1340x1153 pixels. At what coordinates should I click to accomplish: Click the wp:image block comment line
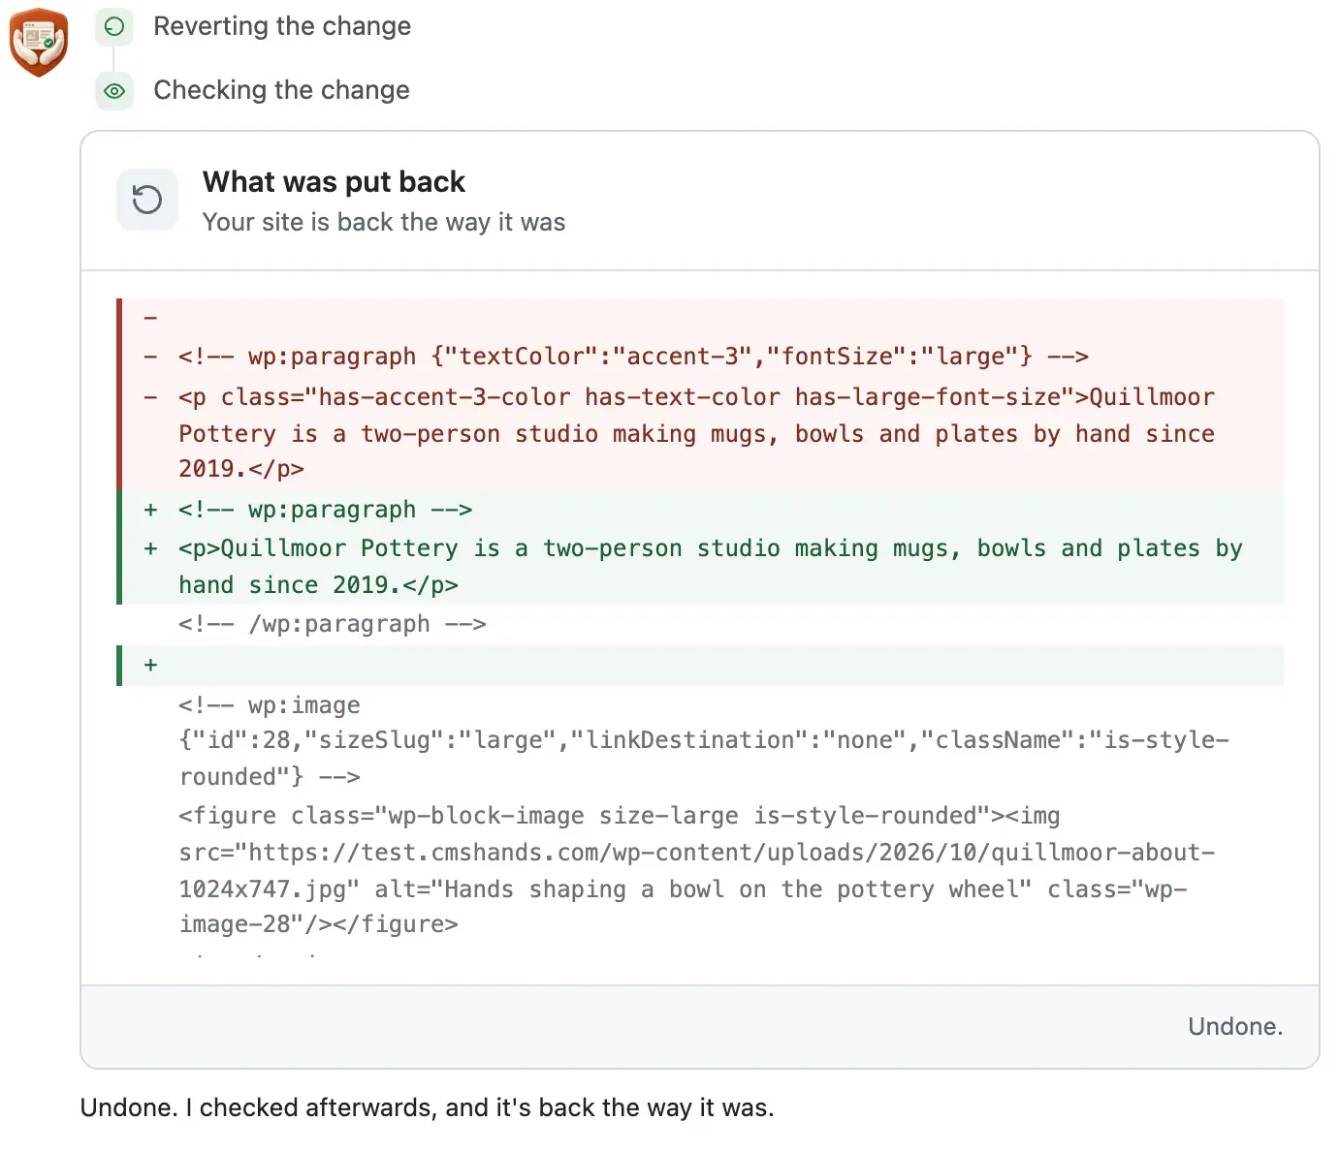pos(700,741)
